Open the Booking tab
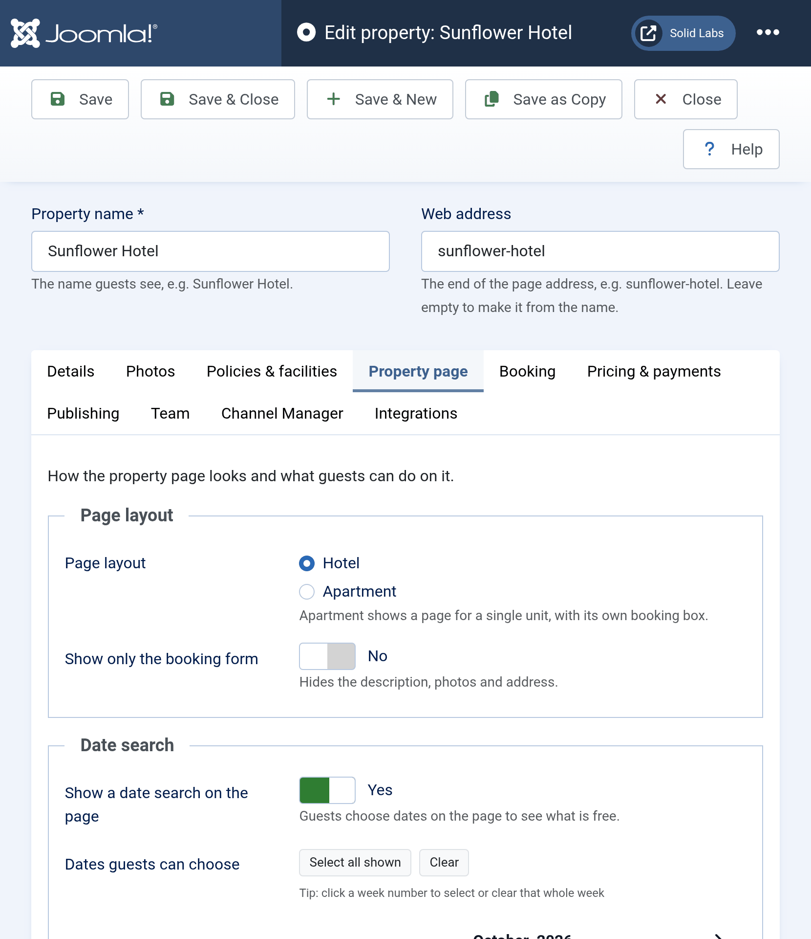Image resolution: width=811 pixels, height=939 pixels. pos(528,371)
